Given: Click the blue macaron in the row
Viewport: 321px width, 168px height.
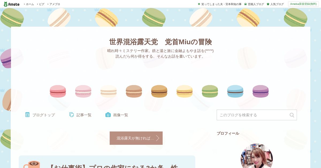Looking at the screenshot, I should click(235, 91).
